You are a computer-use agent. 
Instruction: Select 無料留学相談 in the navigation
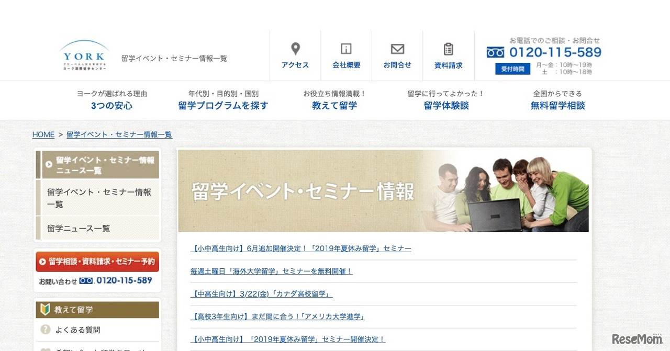(x=557, y=105)
